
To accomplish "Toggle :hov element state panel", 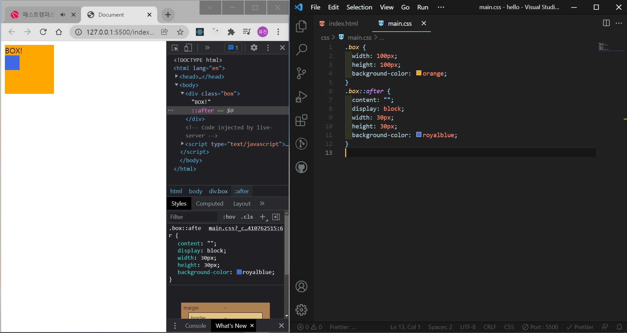I will (229, 217).
